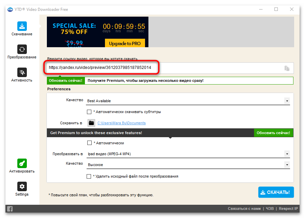
Task: Maximize the YTD Video Downloader window
Action: point(276,9)
